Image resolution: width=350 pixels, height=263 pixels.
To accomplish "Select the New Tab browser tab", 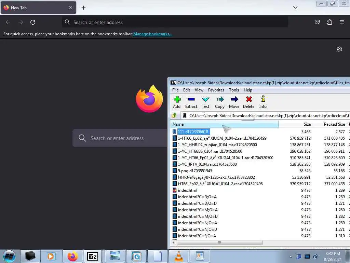I will click(38, 8).
